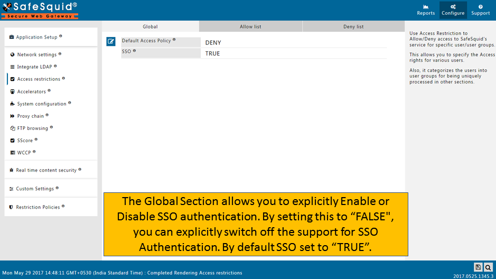496x279 pixels.
Task: Click info icon beside Application Setup
Action: [61, 36]
